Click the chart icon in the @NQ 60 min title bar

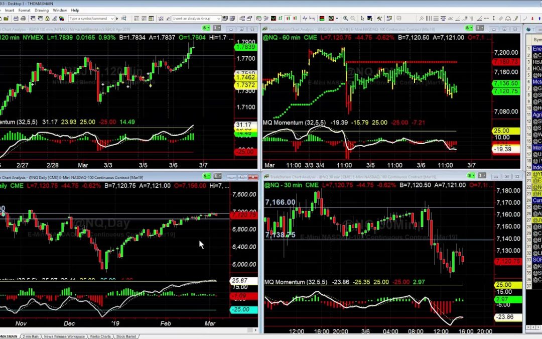(265, 29)
